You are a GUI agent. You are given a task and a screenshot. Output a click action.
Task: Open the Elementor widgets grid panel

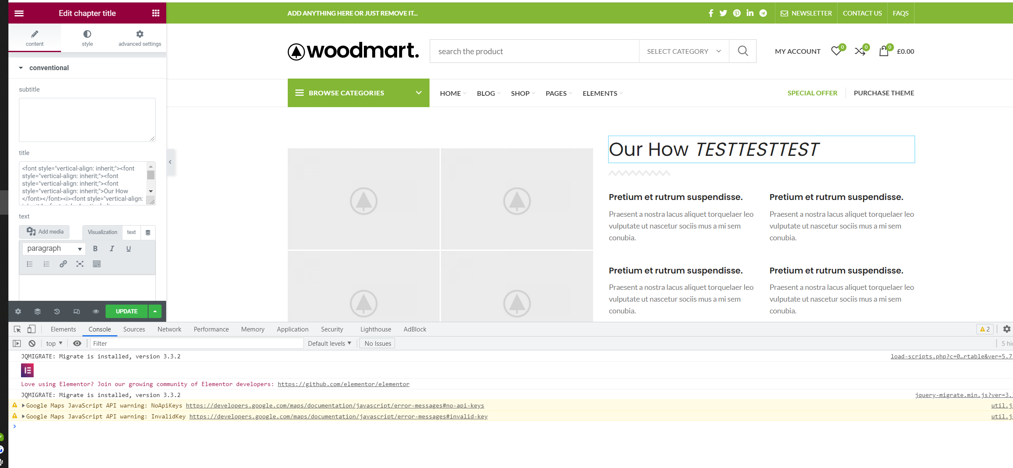click(x=156, y=13)
